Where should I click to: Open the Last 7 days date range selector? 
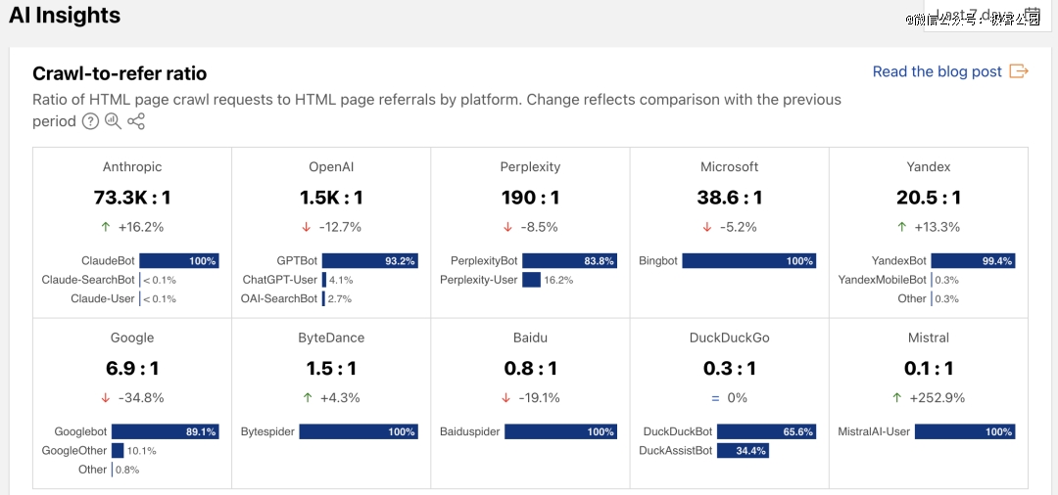[975, 16]
